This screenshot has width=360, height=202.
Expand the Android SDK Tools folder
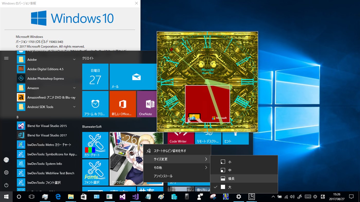[x=74, y=107]
